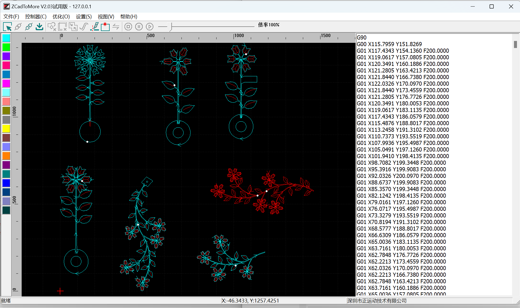
Task: Open the 控制器(C) menu
Action: [x=36, y=17]
